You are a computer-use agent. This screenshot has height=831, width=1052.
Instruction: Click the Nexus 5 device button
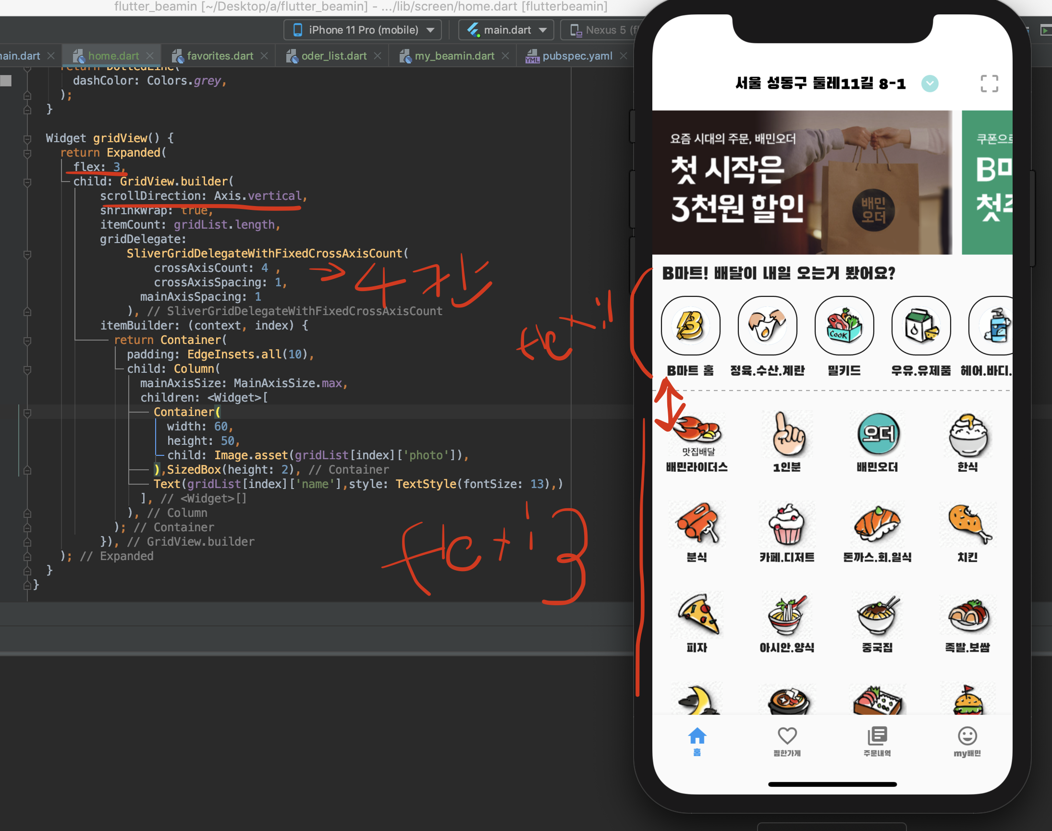(x=603, y=30)
